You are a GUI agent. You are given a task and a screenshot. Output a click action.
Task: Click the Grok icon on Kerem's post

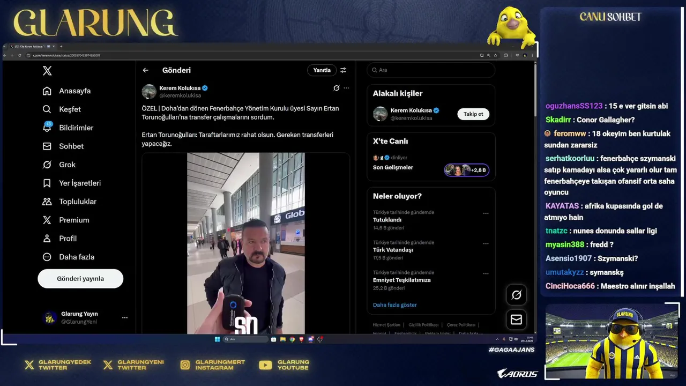(x=336, y=88)
